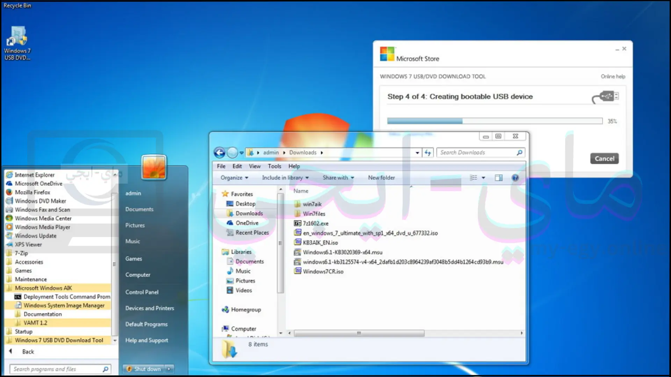Select the win7aik folder icon
This screenshot has width=671, height=377.
coord(297,204)
